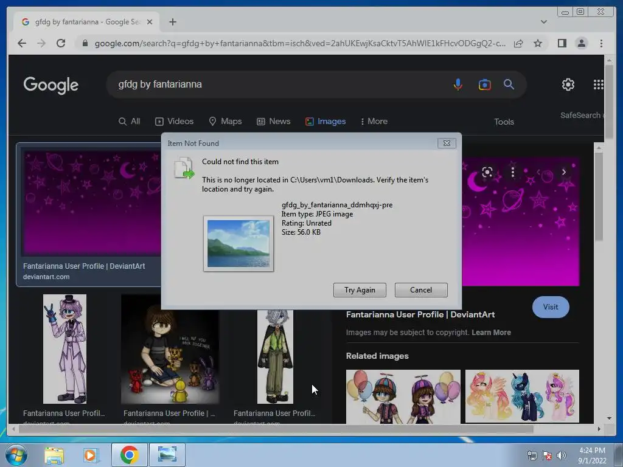The height and width of the screenshot is (467, 623).
Task: Open the Learn More copyright link
Action: point(491,333)
